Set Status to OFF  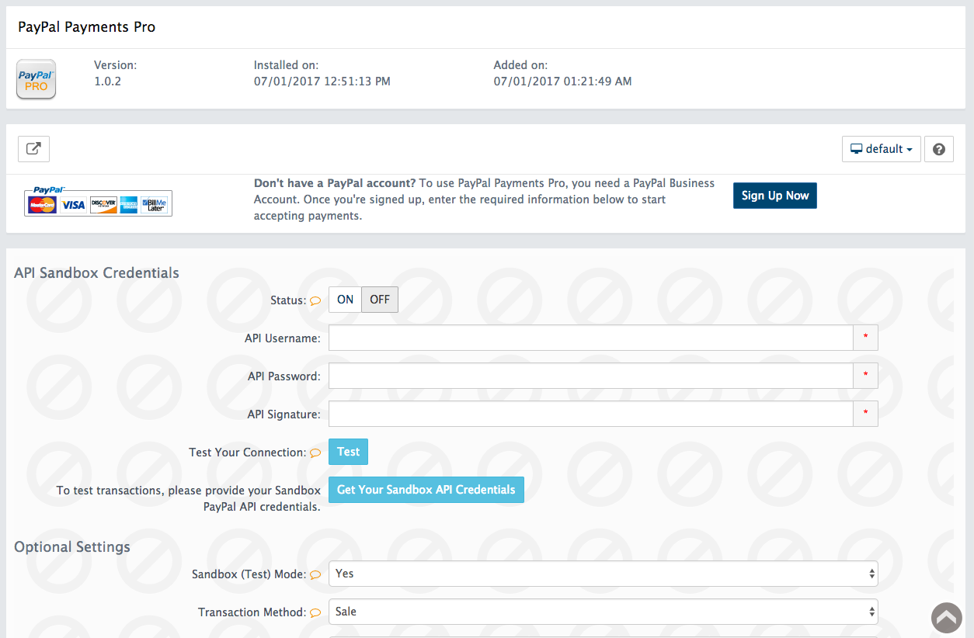379,299
